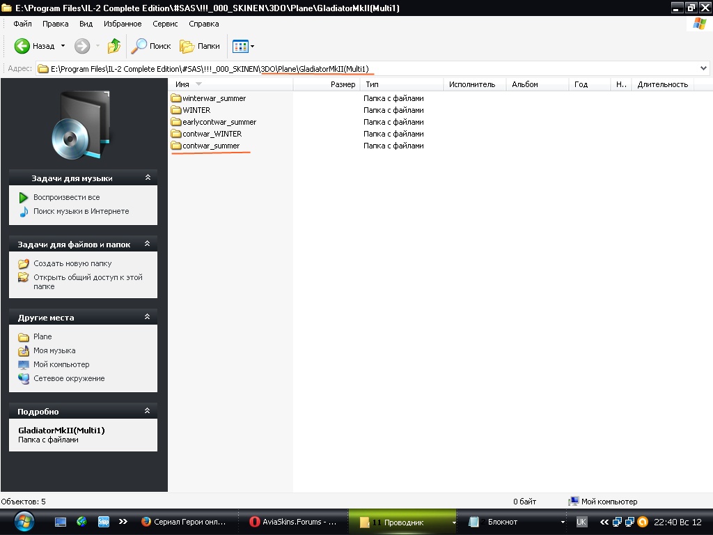Click Воспроизвести все link
Viewport: 713px width, 535px height.
coord(66,197)
